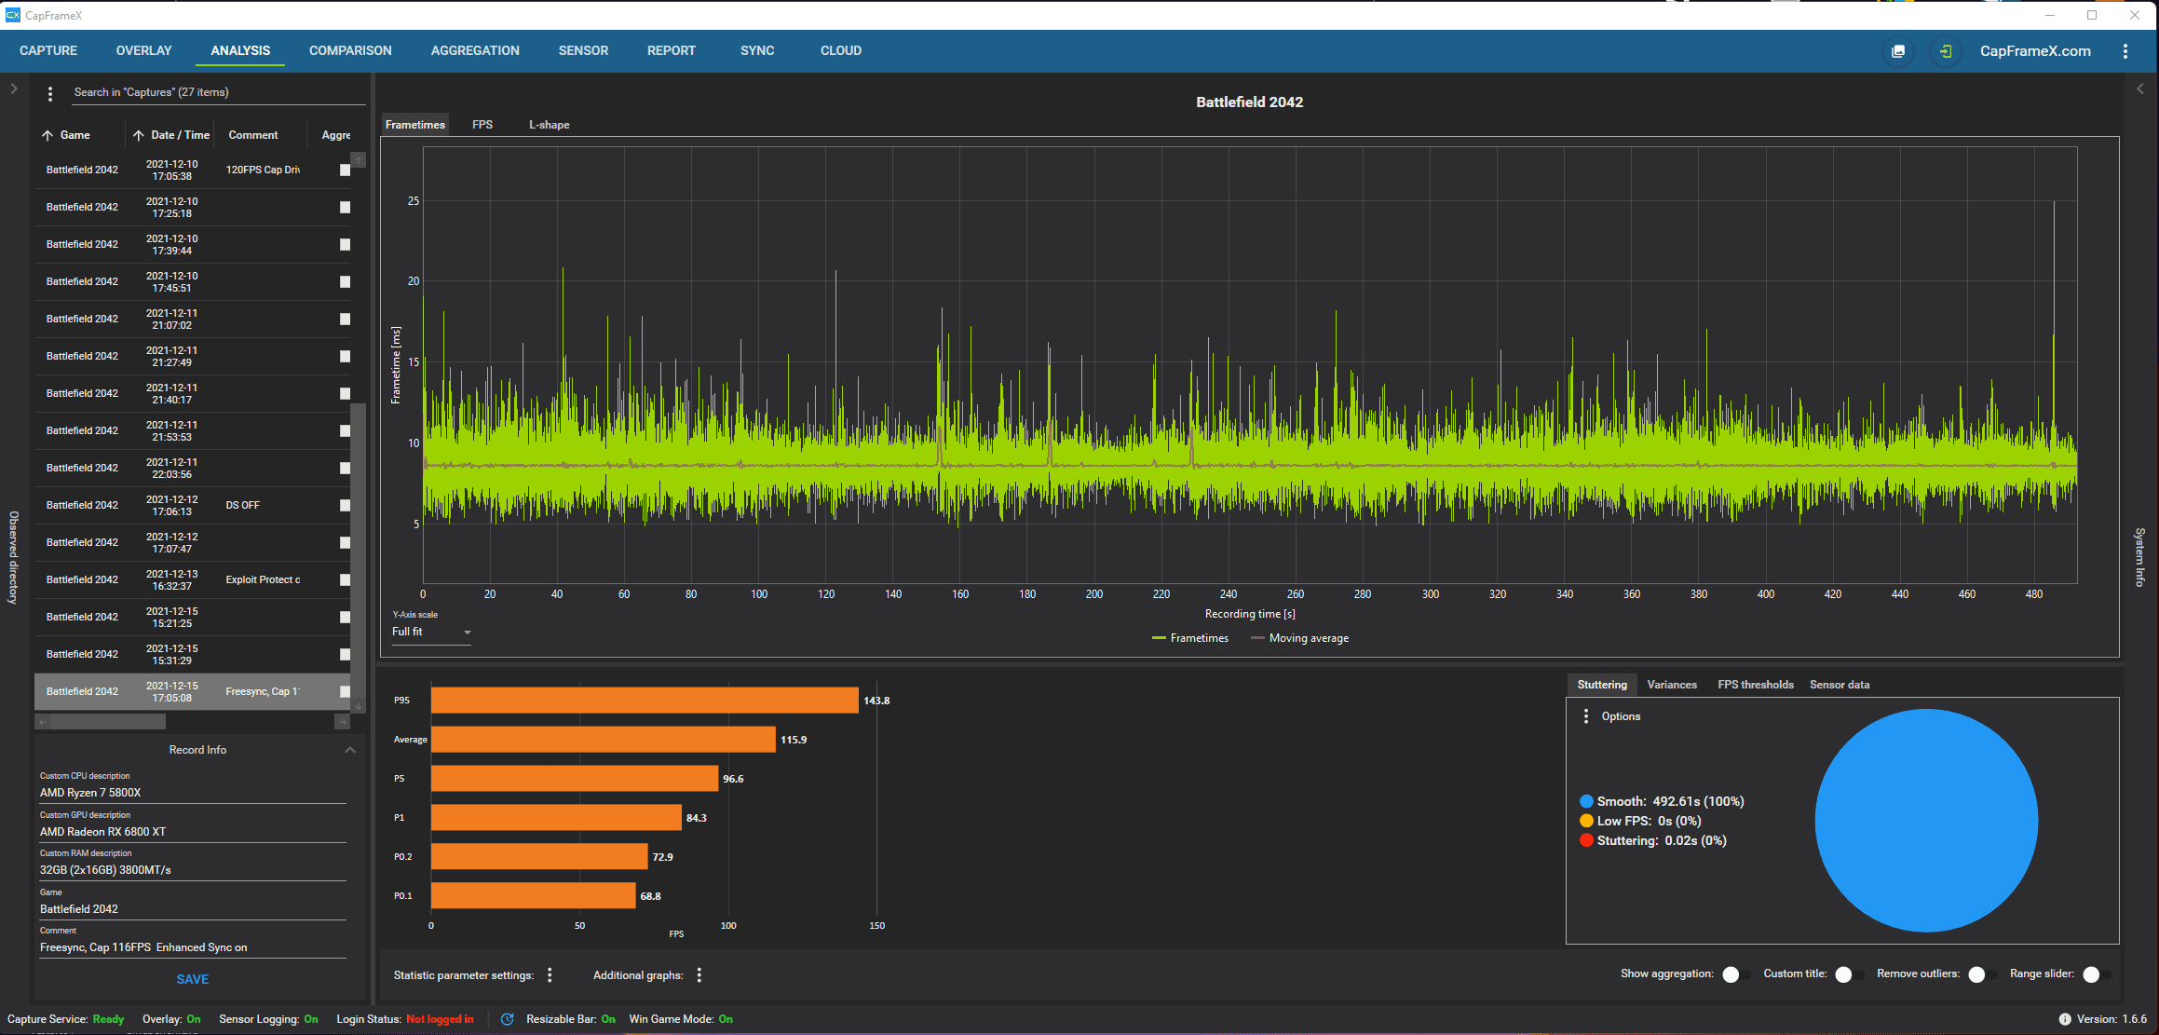Click the login icon beside CapFrameX.com
The height and width of the screenshot is (1035, 2159).
point(1946,51)
